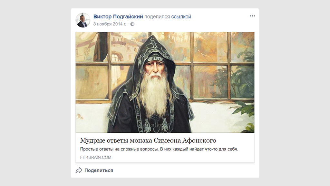Select the 'Поделиться' share button text
330x186 pixels.
click(x=99, y=170)
